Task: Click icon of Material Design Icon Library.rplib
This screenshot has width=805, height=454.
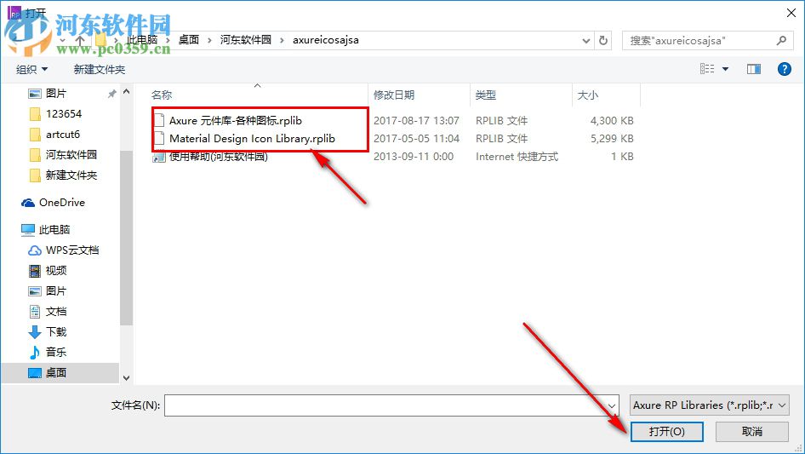Action: tap(159, 138)
